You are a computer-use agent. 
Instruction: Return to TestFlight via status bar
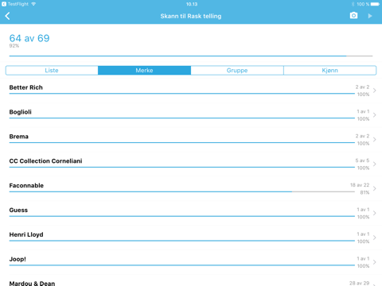pos(15,4)
